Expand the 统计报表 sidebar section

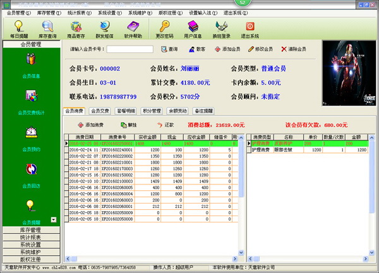coord(31,238)
